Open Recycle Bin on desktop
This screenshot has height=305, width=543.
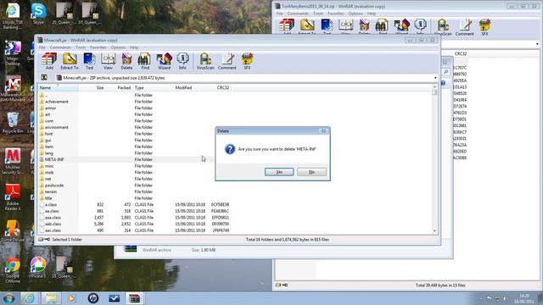click(13, 123)
